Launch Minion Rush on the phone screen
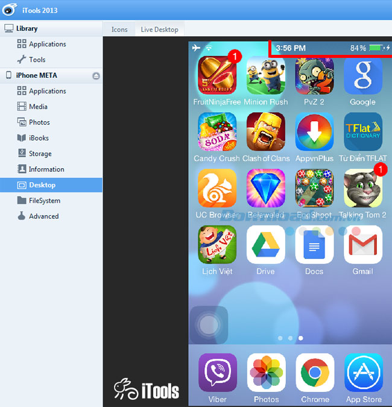392x407 pixels. 265,75
